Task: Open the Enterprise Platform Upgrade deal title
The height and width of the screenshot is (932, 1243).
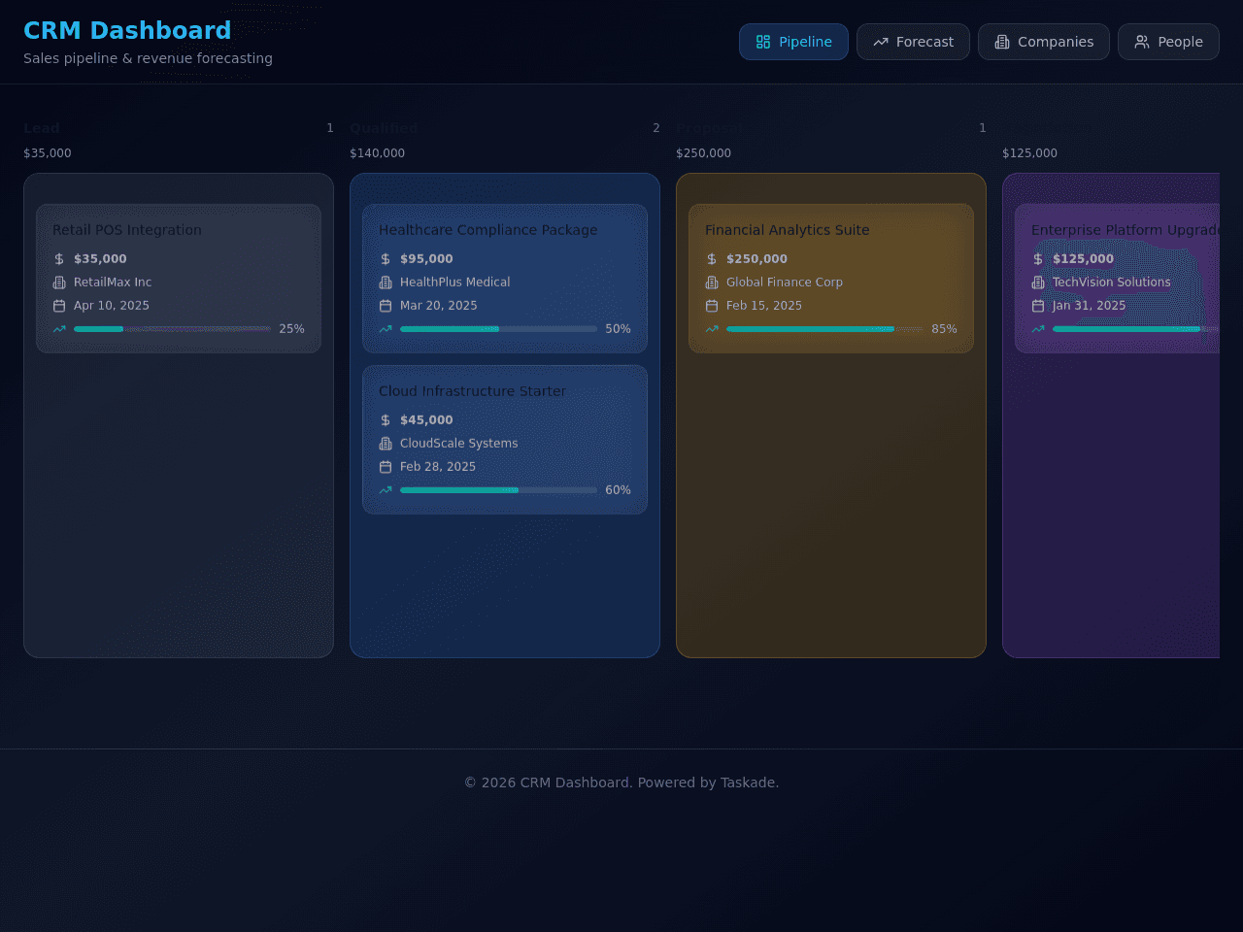Action: pyautogui.click(x=1125, y=230)
